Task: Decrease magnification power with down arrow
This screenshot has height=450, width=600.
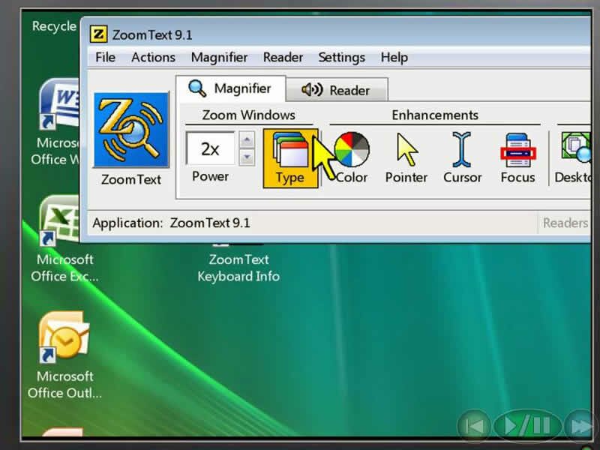Action: pos(247,157)
